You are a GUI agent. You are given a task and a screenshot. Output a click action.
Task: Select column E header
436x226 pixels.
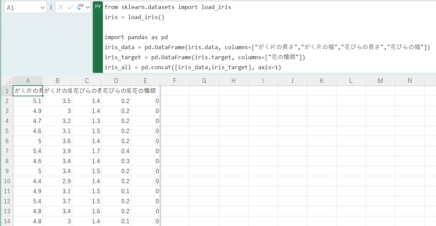145,80
